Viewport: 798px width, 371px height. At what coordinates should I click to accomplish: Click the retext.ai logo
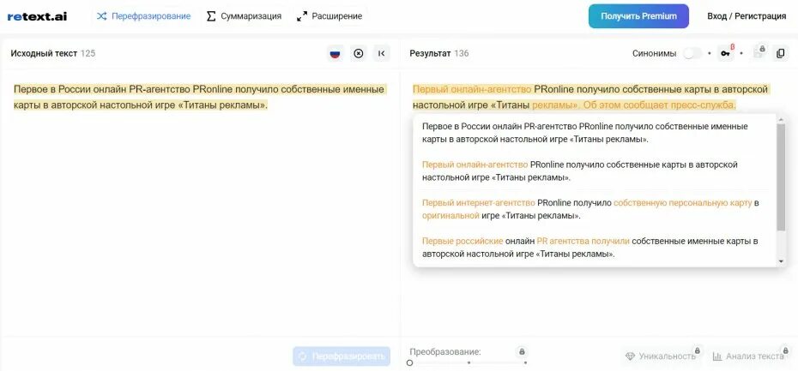37,16
